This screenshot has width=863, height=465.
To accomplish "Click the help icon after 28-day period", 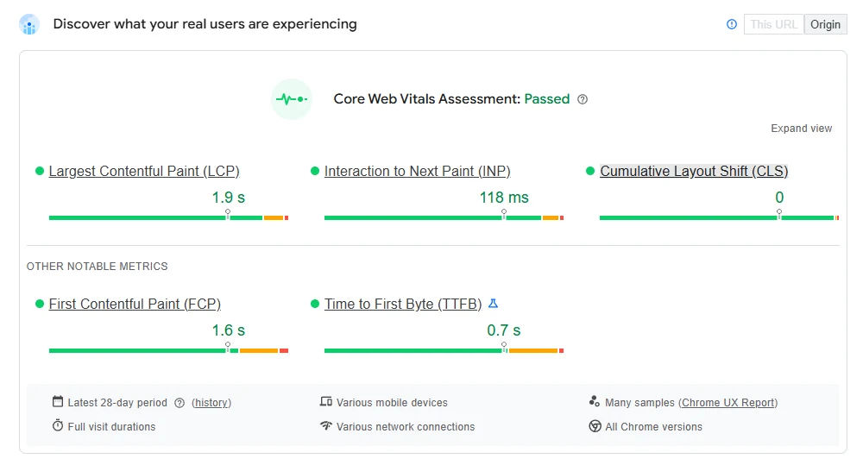I will pyautogui.click(x=180, y=403).
